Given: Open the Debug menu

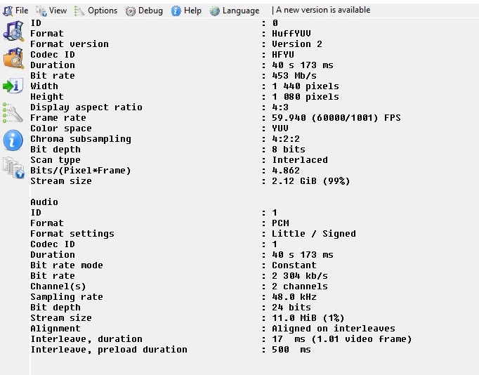Looking at the screenshot, I should [x=144, y=11].
